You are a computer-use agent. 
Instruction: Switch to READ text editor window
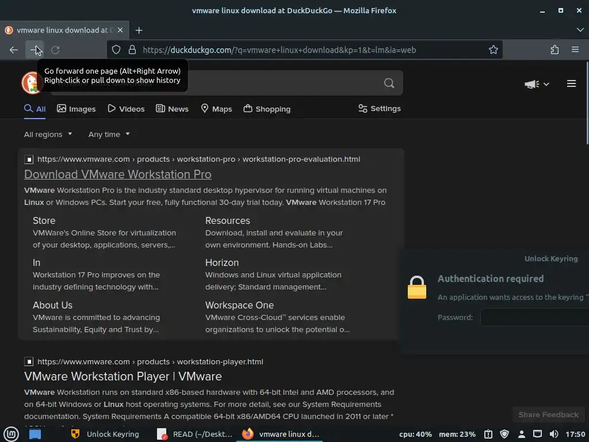(x=194, y=434)
